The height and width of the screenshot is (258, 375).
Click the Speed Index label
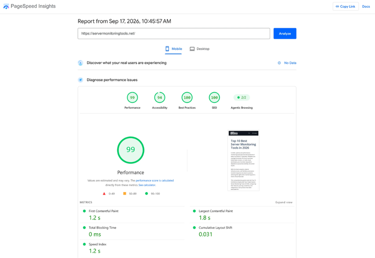(x=98, y=244)
